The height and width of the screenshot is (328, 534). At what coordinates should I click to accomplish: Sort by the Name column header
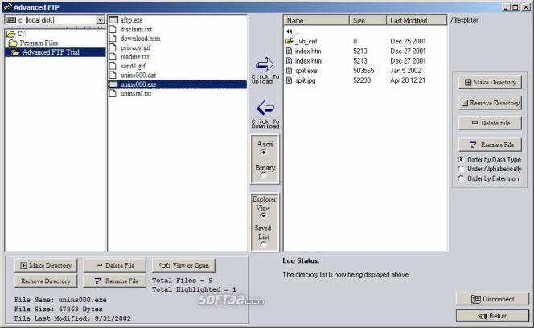(316, 20)
